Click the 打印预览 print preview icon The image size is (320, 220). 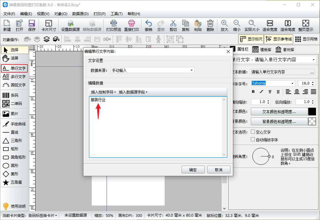click(113, 24)
